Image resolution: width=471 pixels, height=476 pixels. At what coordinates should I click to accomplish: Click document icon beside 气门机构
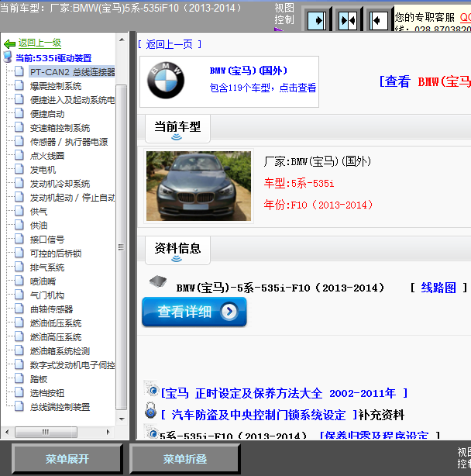[x=19, y=295]
